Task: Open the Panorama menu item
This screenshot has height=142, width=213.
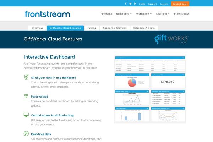Action: pos(106,14)
